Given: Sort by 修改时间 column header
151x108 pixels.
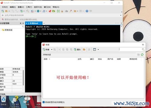Looking at the screenshot, I should click(x=133, y=59).
